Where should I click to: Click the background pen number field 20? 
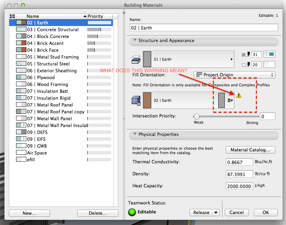click(256, 64)
